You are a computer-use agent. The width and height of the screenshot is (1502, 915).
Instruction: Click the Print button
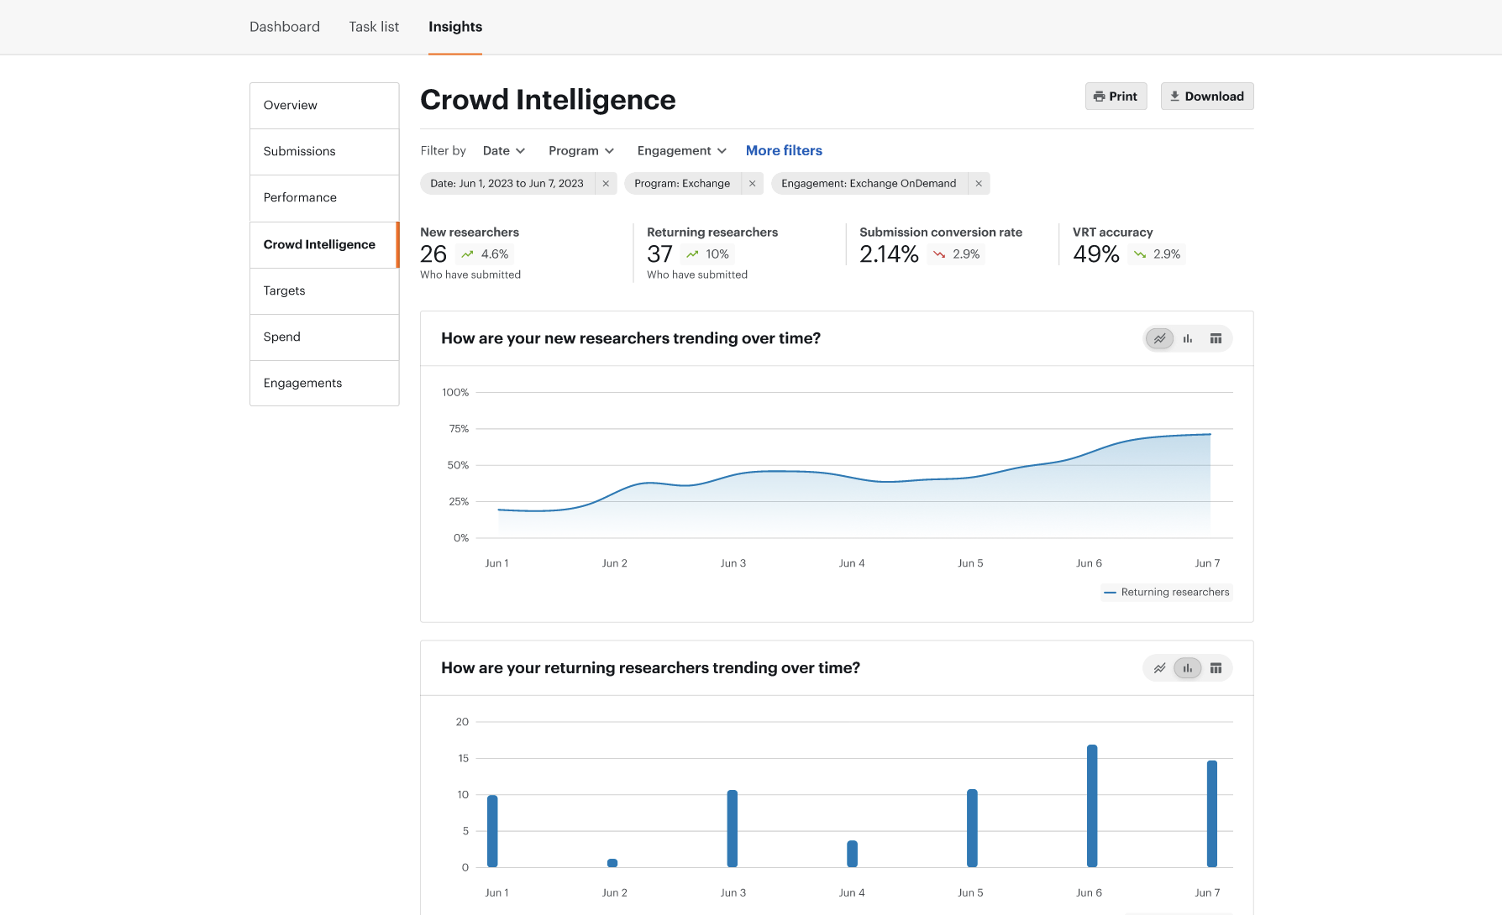pyautogui.click(x=1116, y=97)
